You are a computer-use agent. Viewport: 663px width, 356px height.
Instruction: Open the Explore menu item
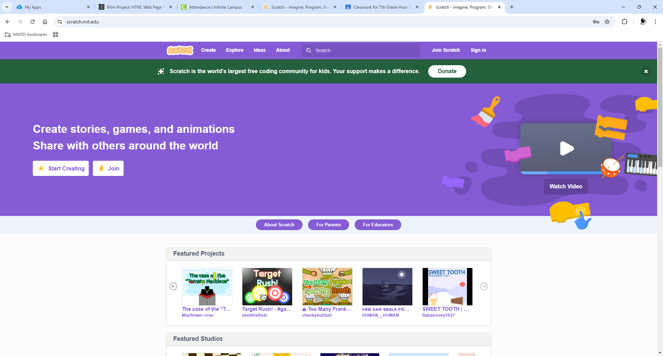click(x=234, y=50)
